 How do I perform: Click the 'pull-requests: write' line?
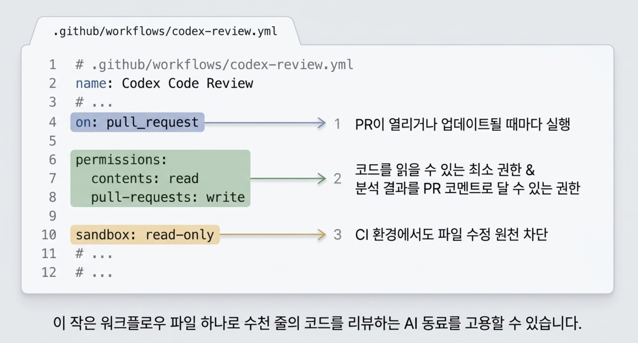pyautogui.click(x=168, y=197)
